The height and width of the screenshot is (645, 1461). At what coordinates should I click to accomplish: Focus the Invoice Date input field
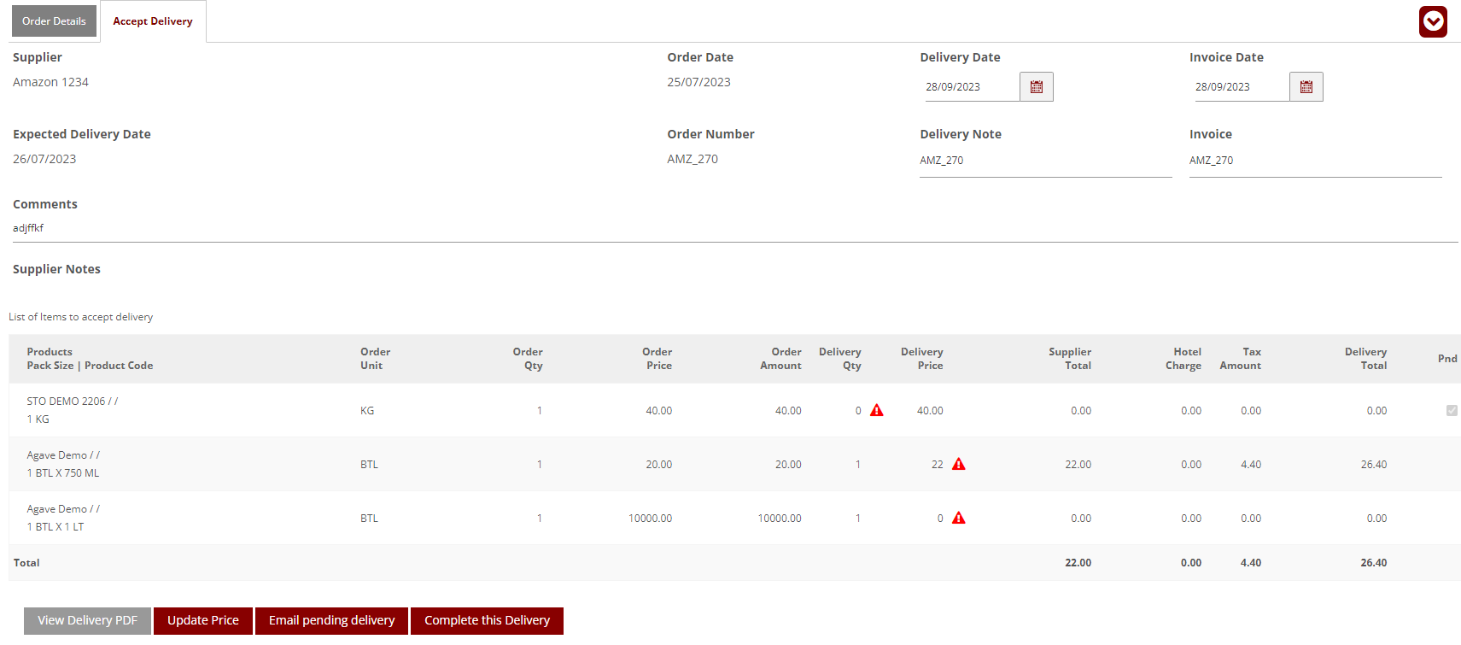click(1239, 87)
